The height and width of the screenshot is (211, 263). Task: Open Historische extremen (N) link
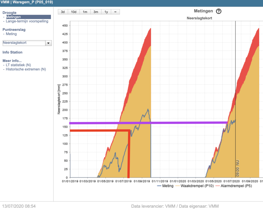coord(26,69)
